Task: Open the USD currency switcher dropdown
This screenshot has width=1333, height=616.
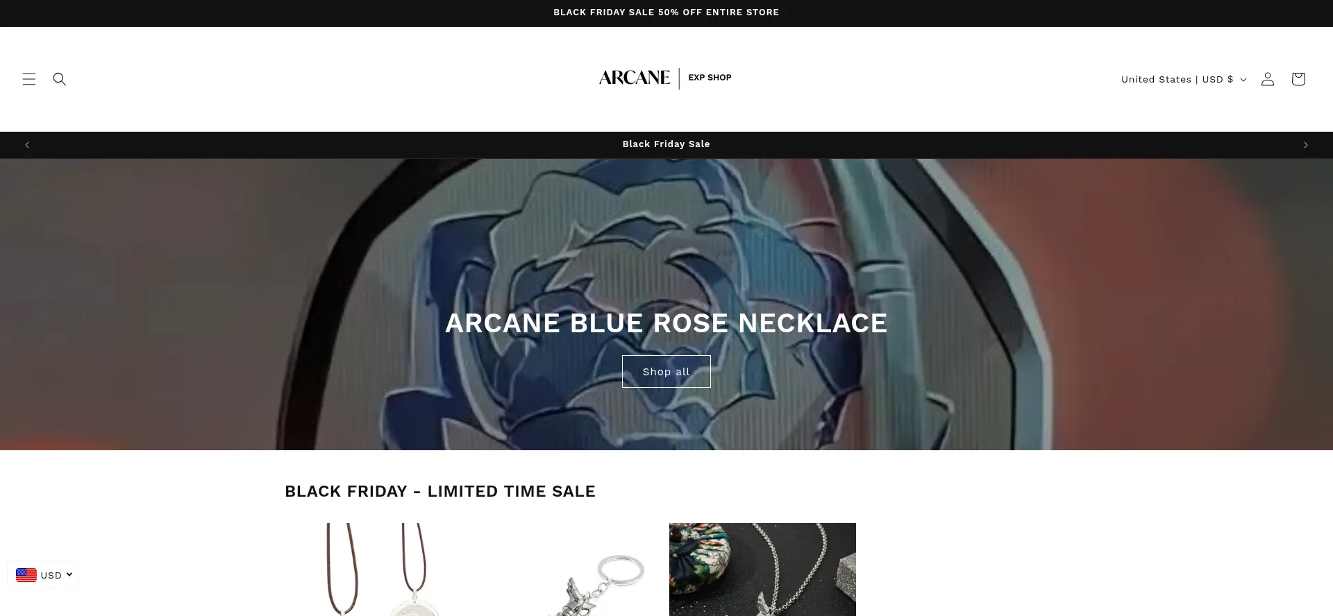Action: pos(43,575)
